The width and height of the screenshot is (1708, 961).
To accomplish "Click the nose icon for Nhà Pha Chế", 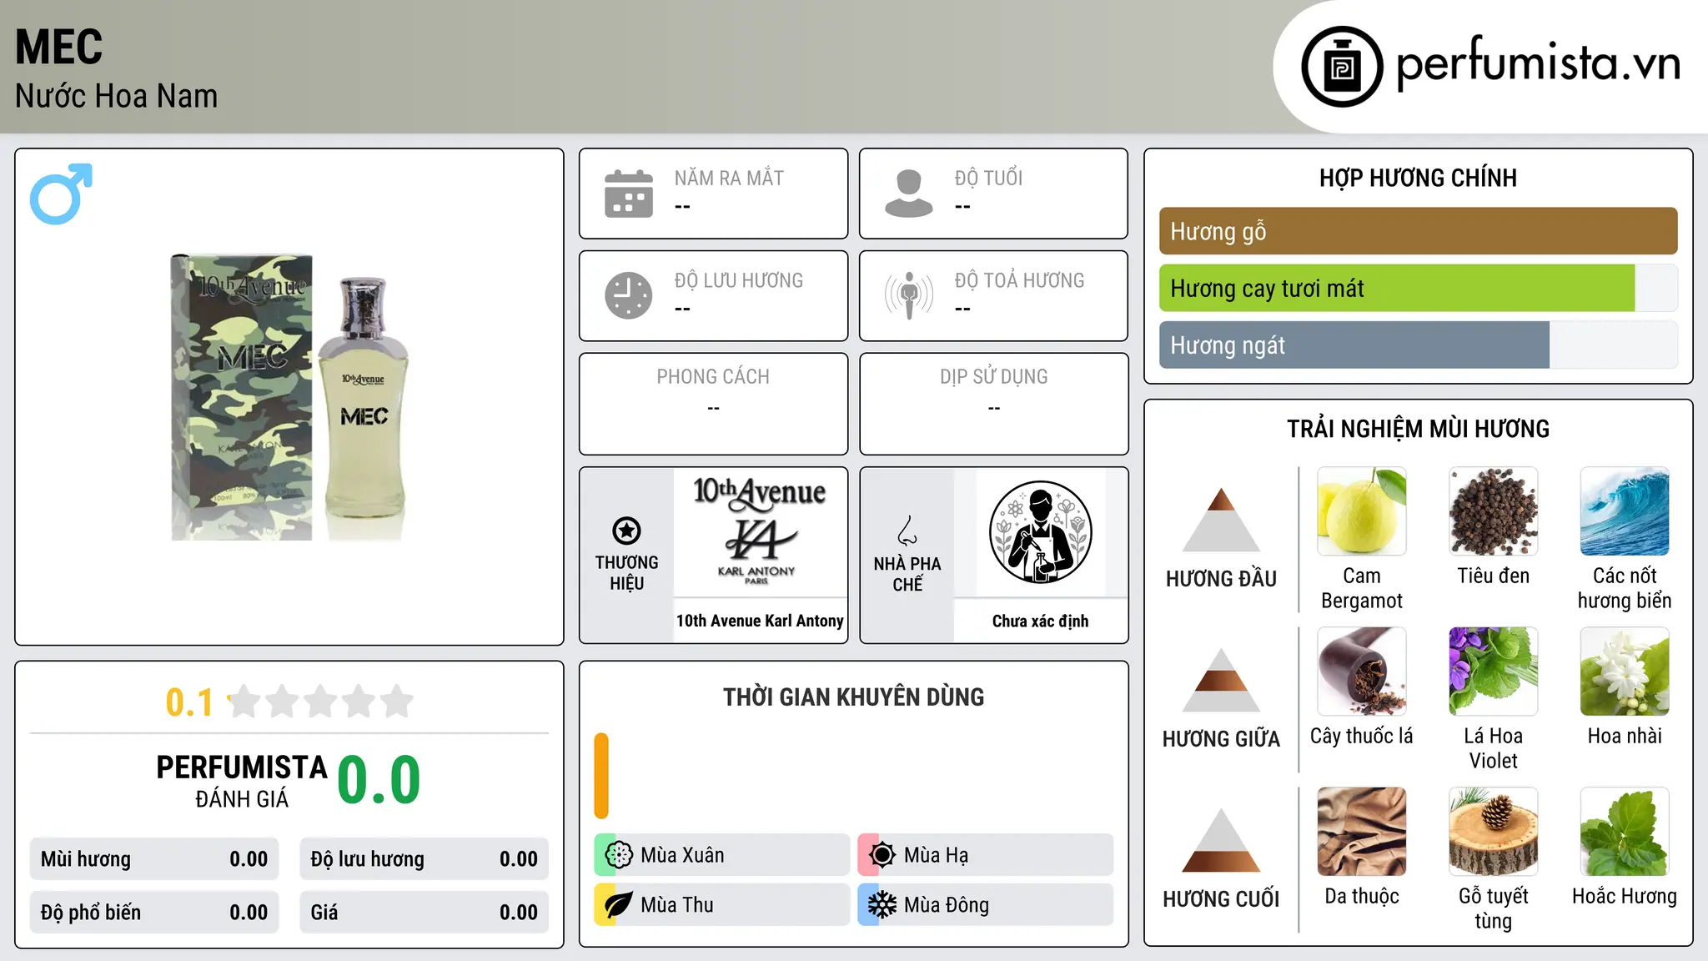I will pos(907,531).
